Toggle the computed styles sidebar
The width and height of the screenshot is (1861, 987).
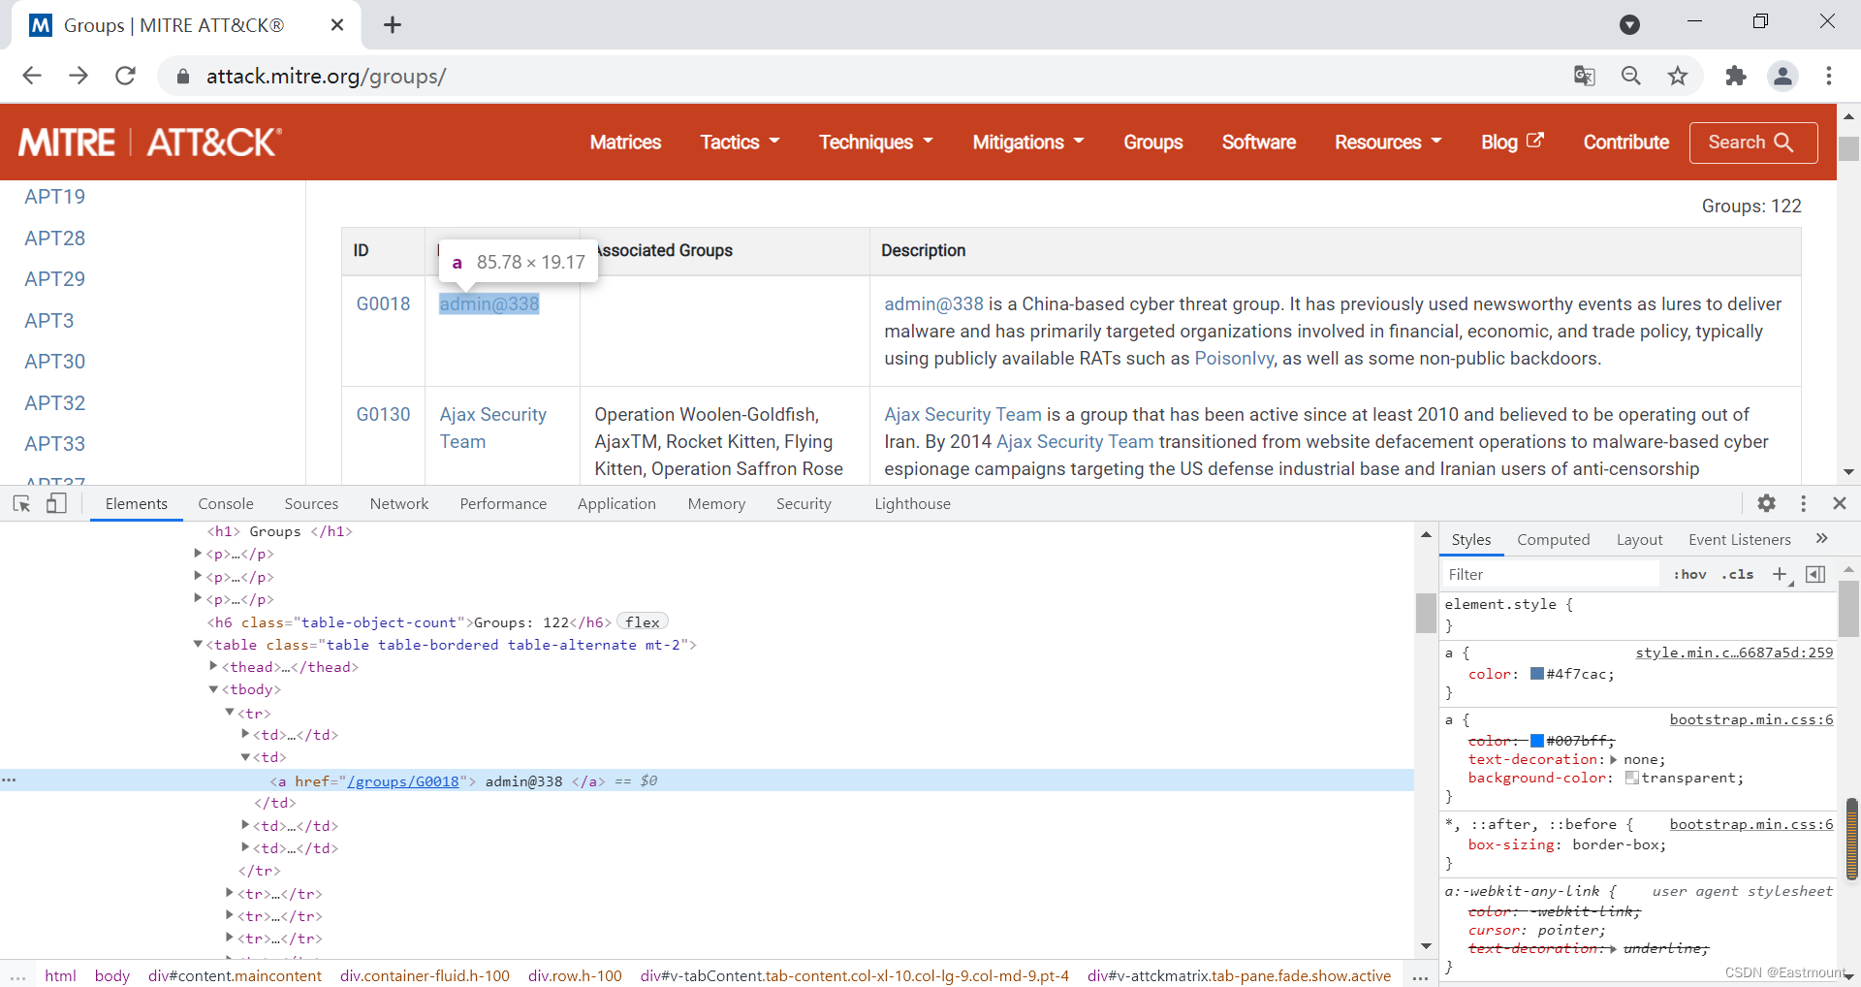1816,574
